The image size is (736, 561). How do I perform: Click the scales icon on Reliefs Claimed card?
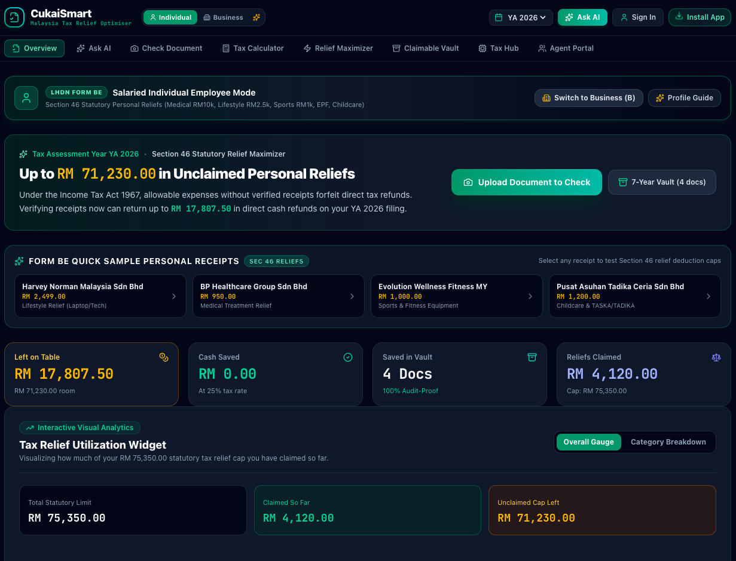tap(716, 357)
